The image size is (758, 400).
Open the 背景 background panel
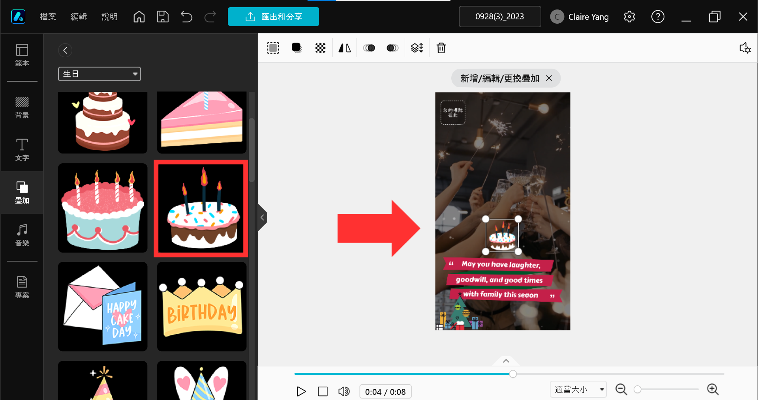point(22,107)
